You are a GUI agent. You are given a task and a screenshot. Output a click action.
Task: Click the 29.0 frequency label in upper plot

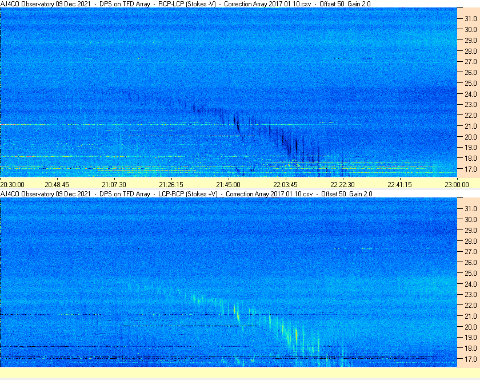[471, 40]
